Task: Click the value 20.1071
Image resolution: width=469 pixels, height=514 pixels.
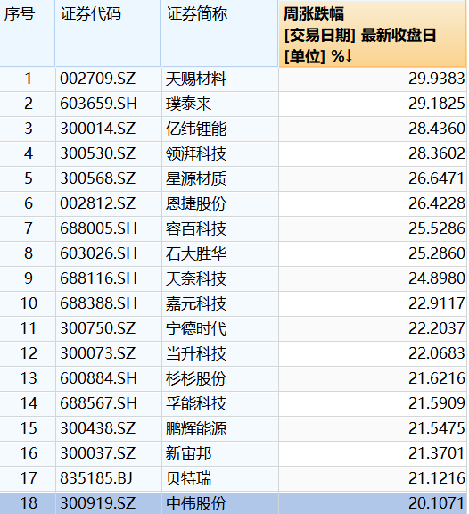Action: (437, 503)
